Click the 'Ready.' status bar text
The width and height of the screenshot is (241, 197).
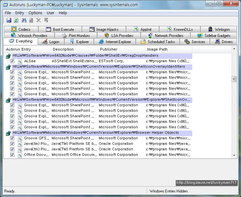[9, 191]
